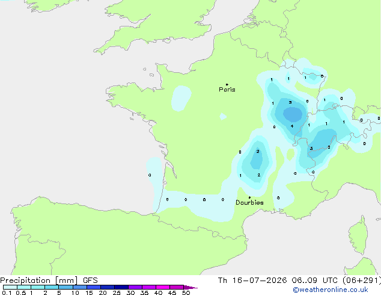Click the legend label '50'

coord(186,293)
